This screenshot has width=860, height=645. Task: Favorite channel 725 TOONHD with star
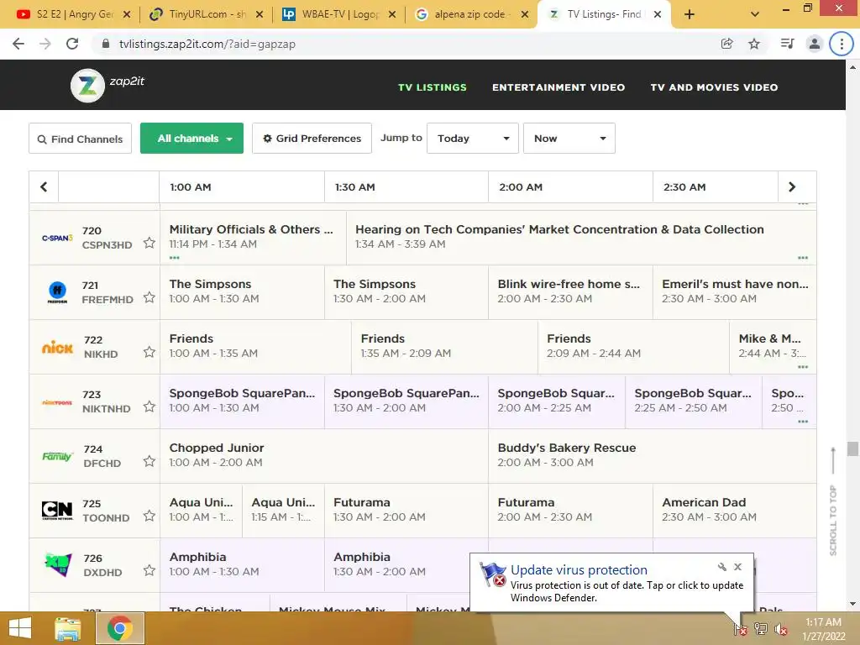click(149, 516)
